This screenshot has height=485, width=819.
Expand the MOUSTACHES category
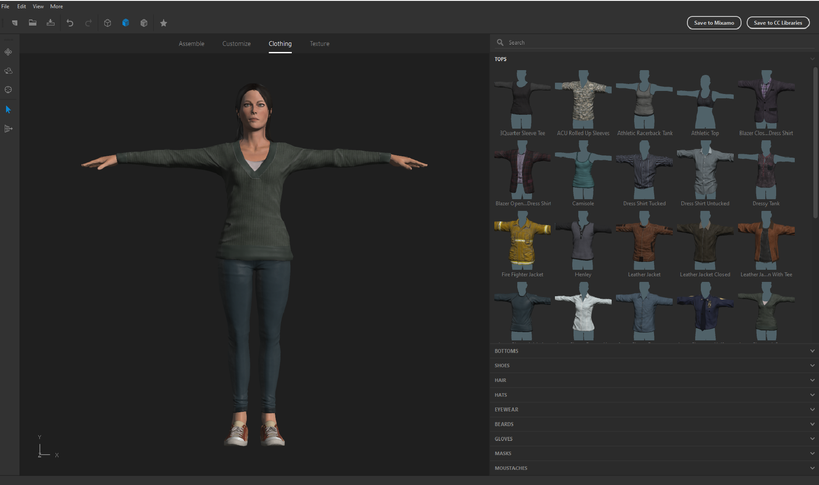654,469
